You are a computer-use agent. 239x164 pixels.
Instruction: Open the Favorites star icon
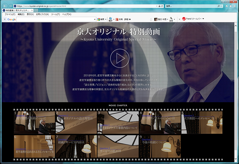pyautogui.click(x=231, y=6)
